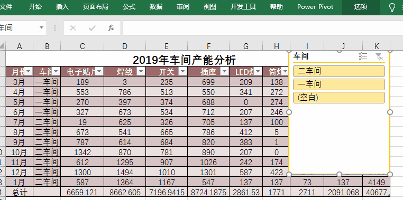Click the 总计 cell
Image resolution: width=403 pixels, height=200 pixels.
19,192
